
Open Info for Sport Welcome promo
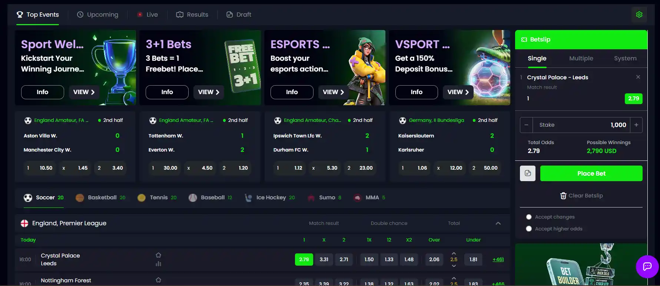point(43,92)
